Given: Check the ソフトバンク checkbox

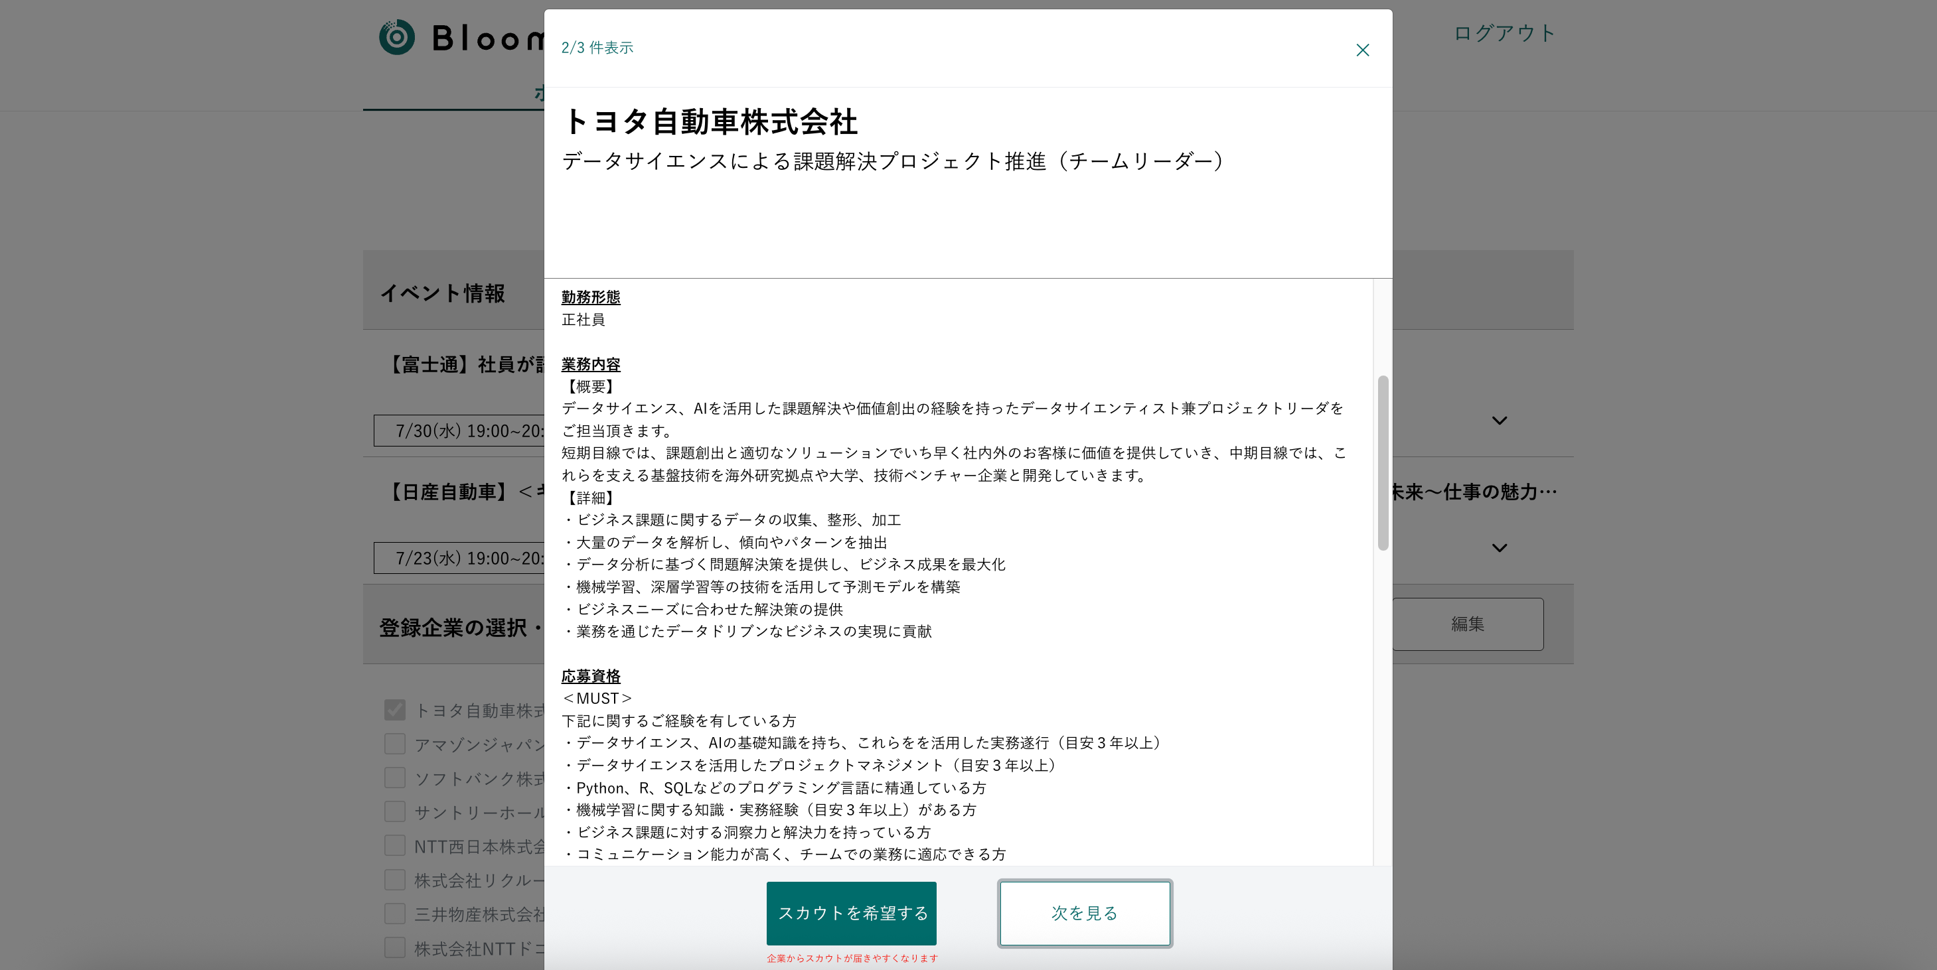Looking at the screenshot, I should point(395,778).
